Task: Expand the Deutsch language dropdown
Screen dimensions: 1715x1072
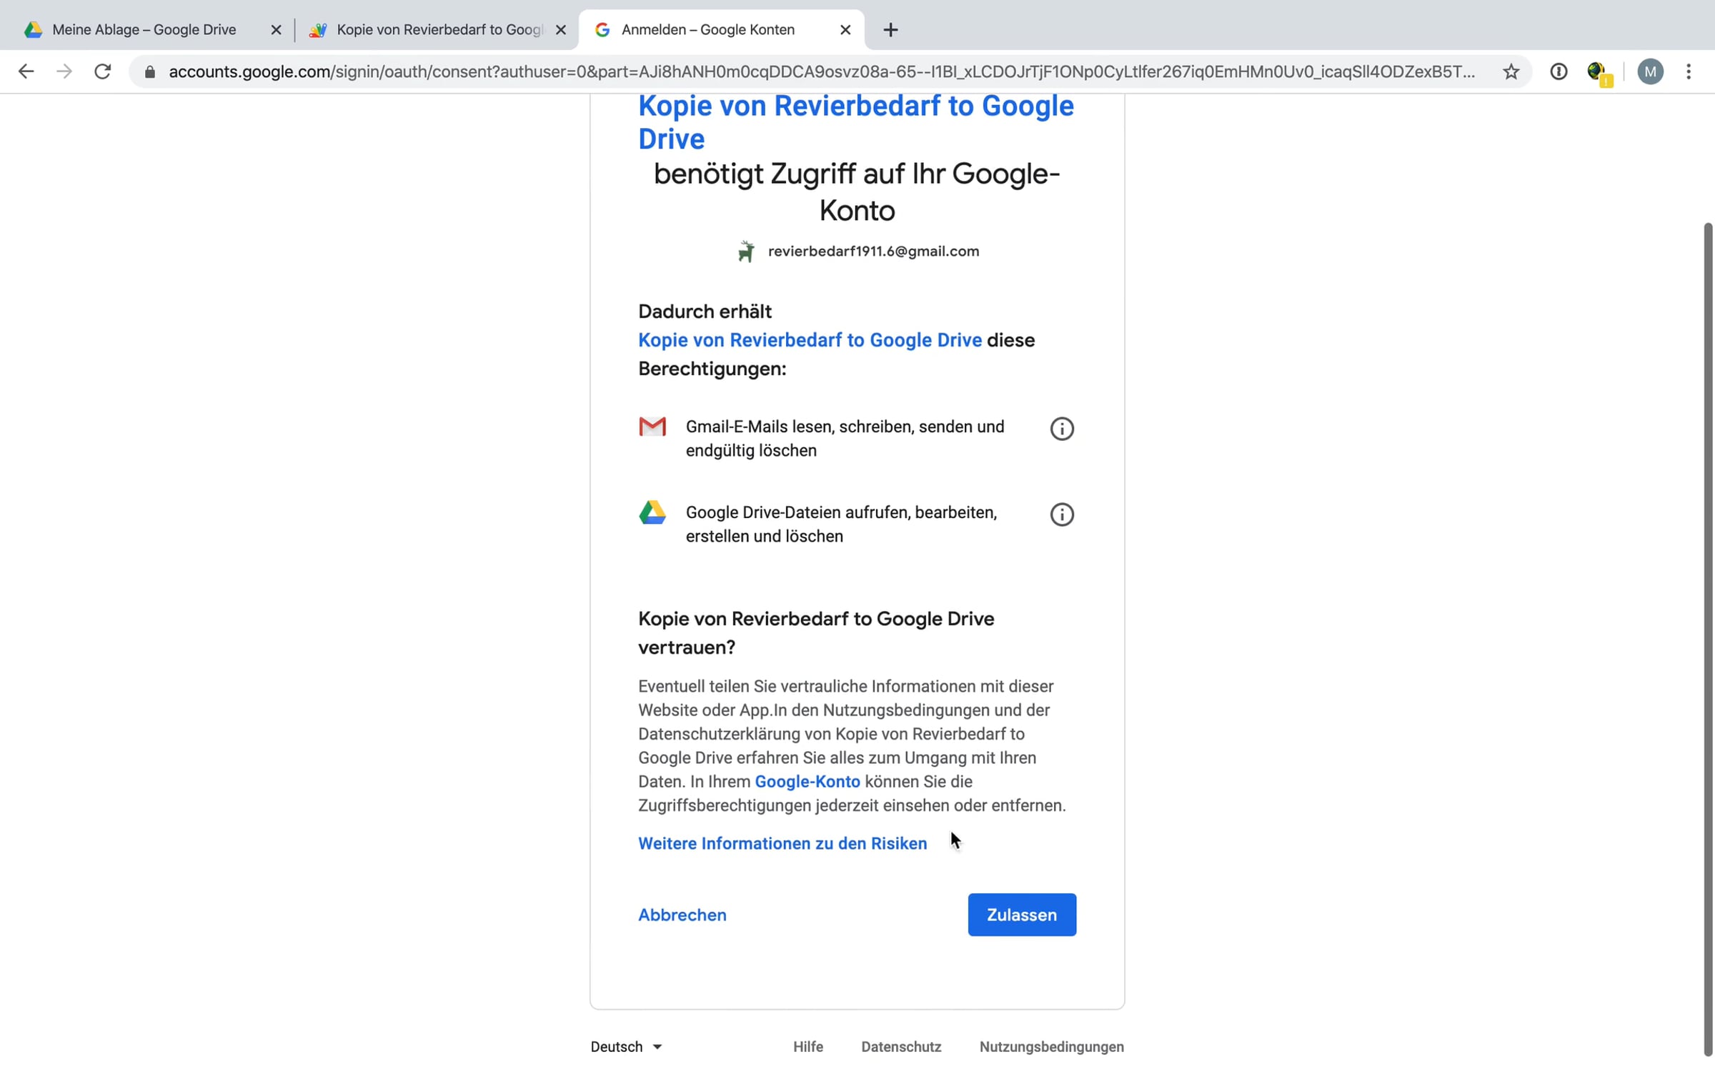Action: click(627, 1046)
